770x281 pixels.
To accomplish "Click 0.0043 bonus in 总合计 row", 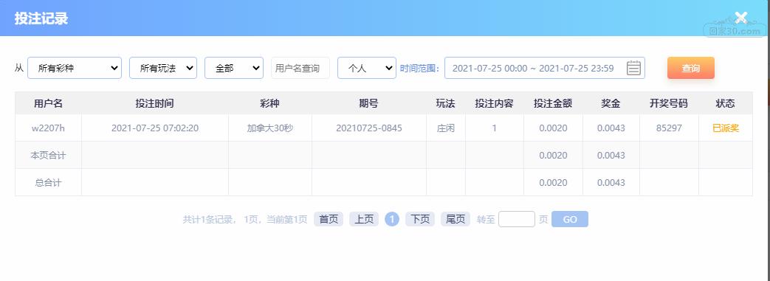I will tap(611, 183).
